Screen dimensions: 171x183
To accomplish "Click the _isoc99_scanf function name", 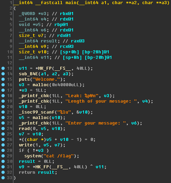I will point(37,112).
